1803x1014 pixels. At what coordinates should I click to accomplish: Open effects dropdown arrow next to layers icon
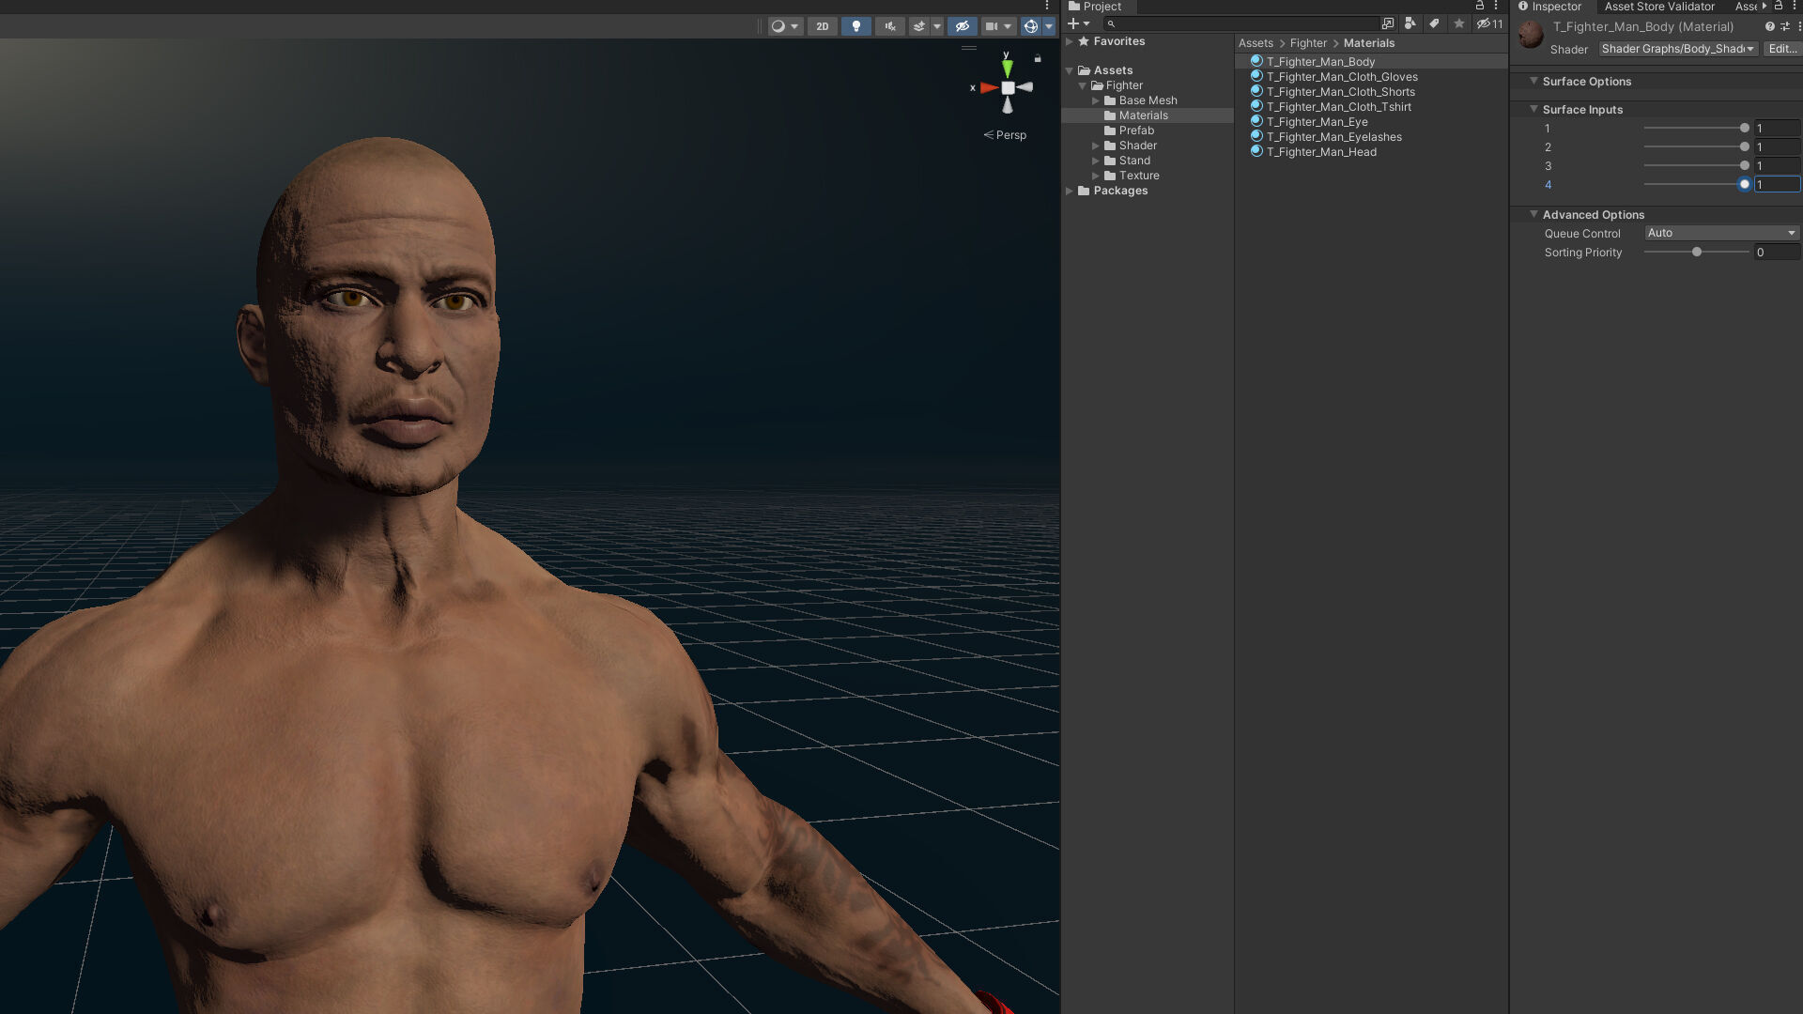pos(937,26)
